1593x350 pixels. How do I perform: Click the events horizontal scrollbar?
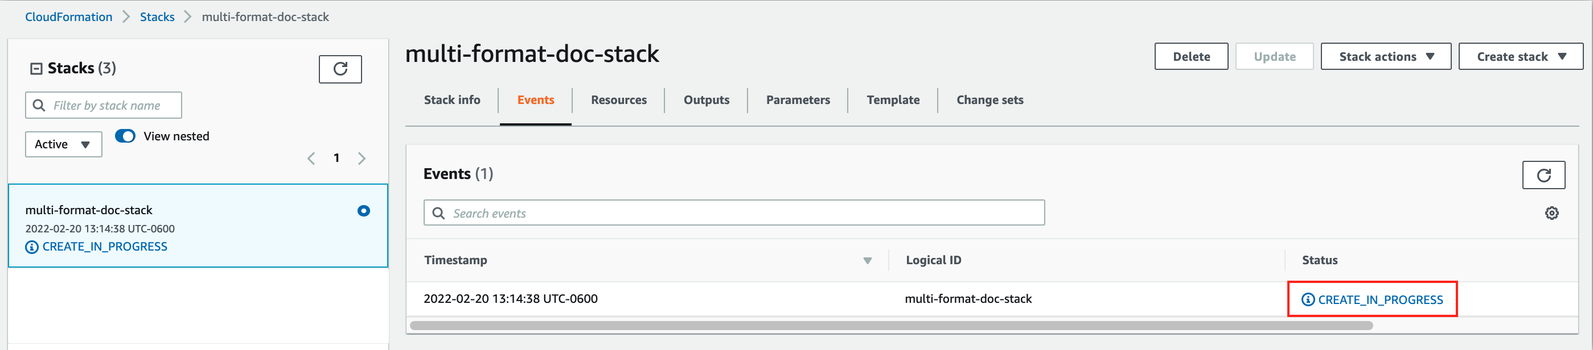coord(891,326)
